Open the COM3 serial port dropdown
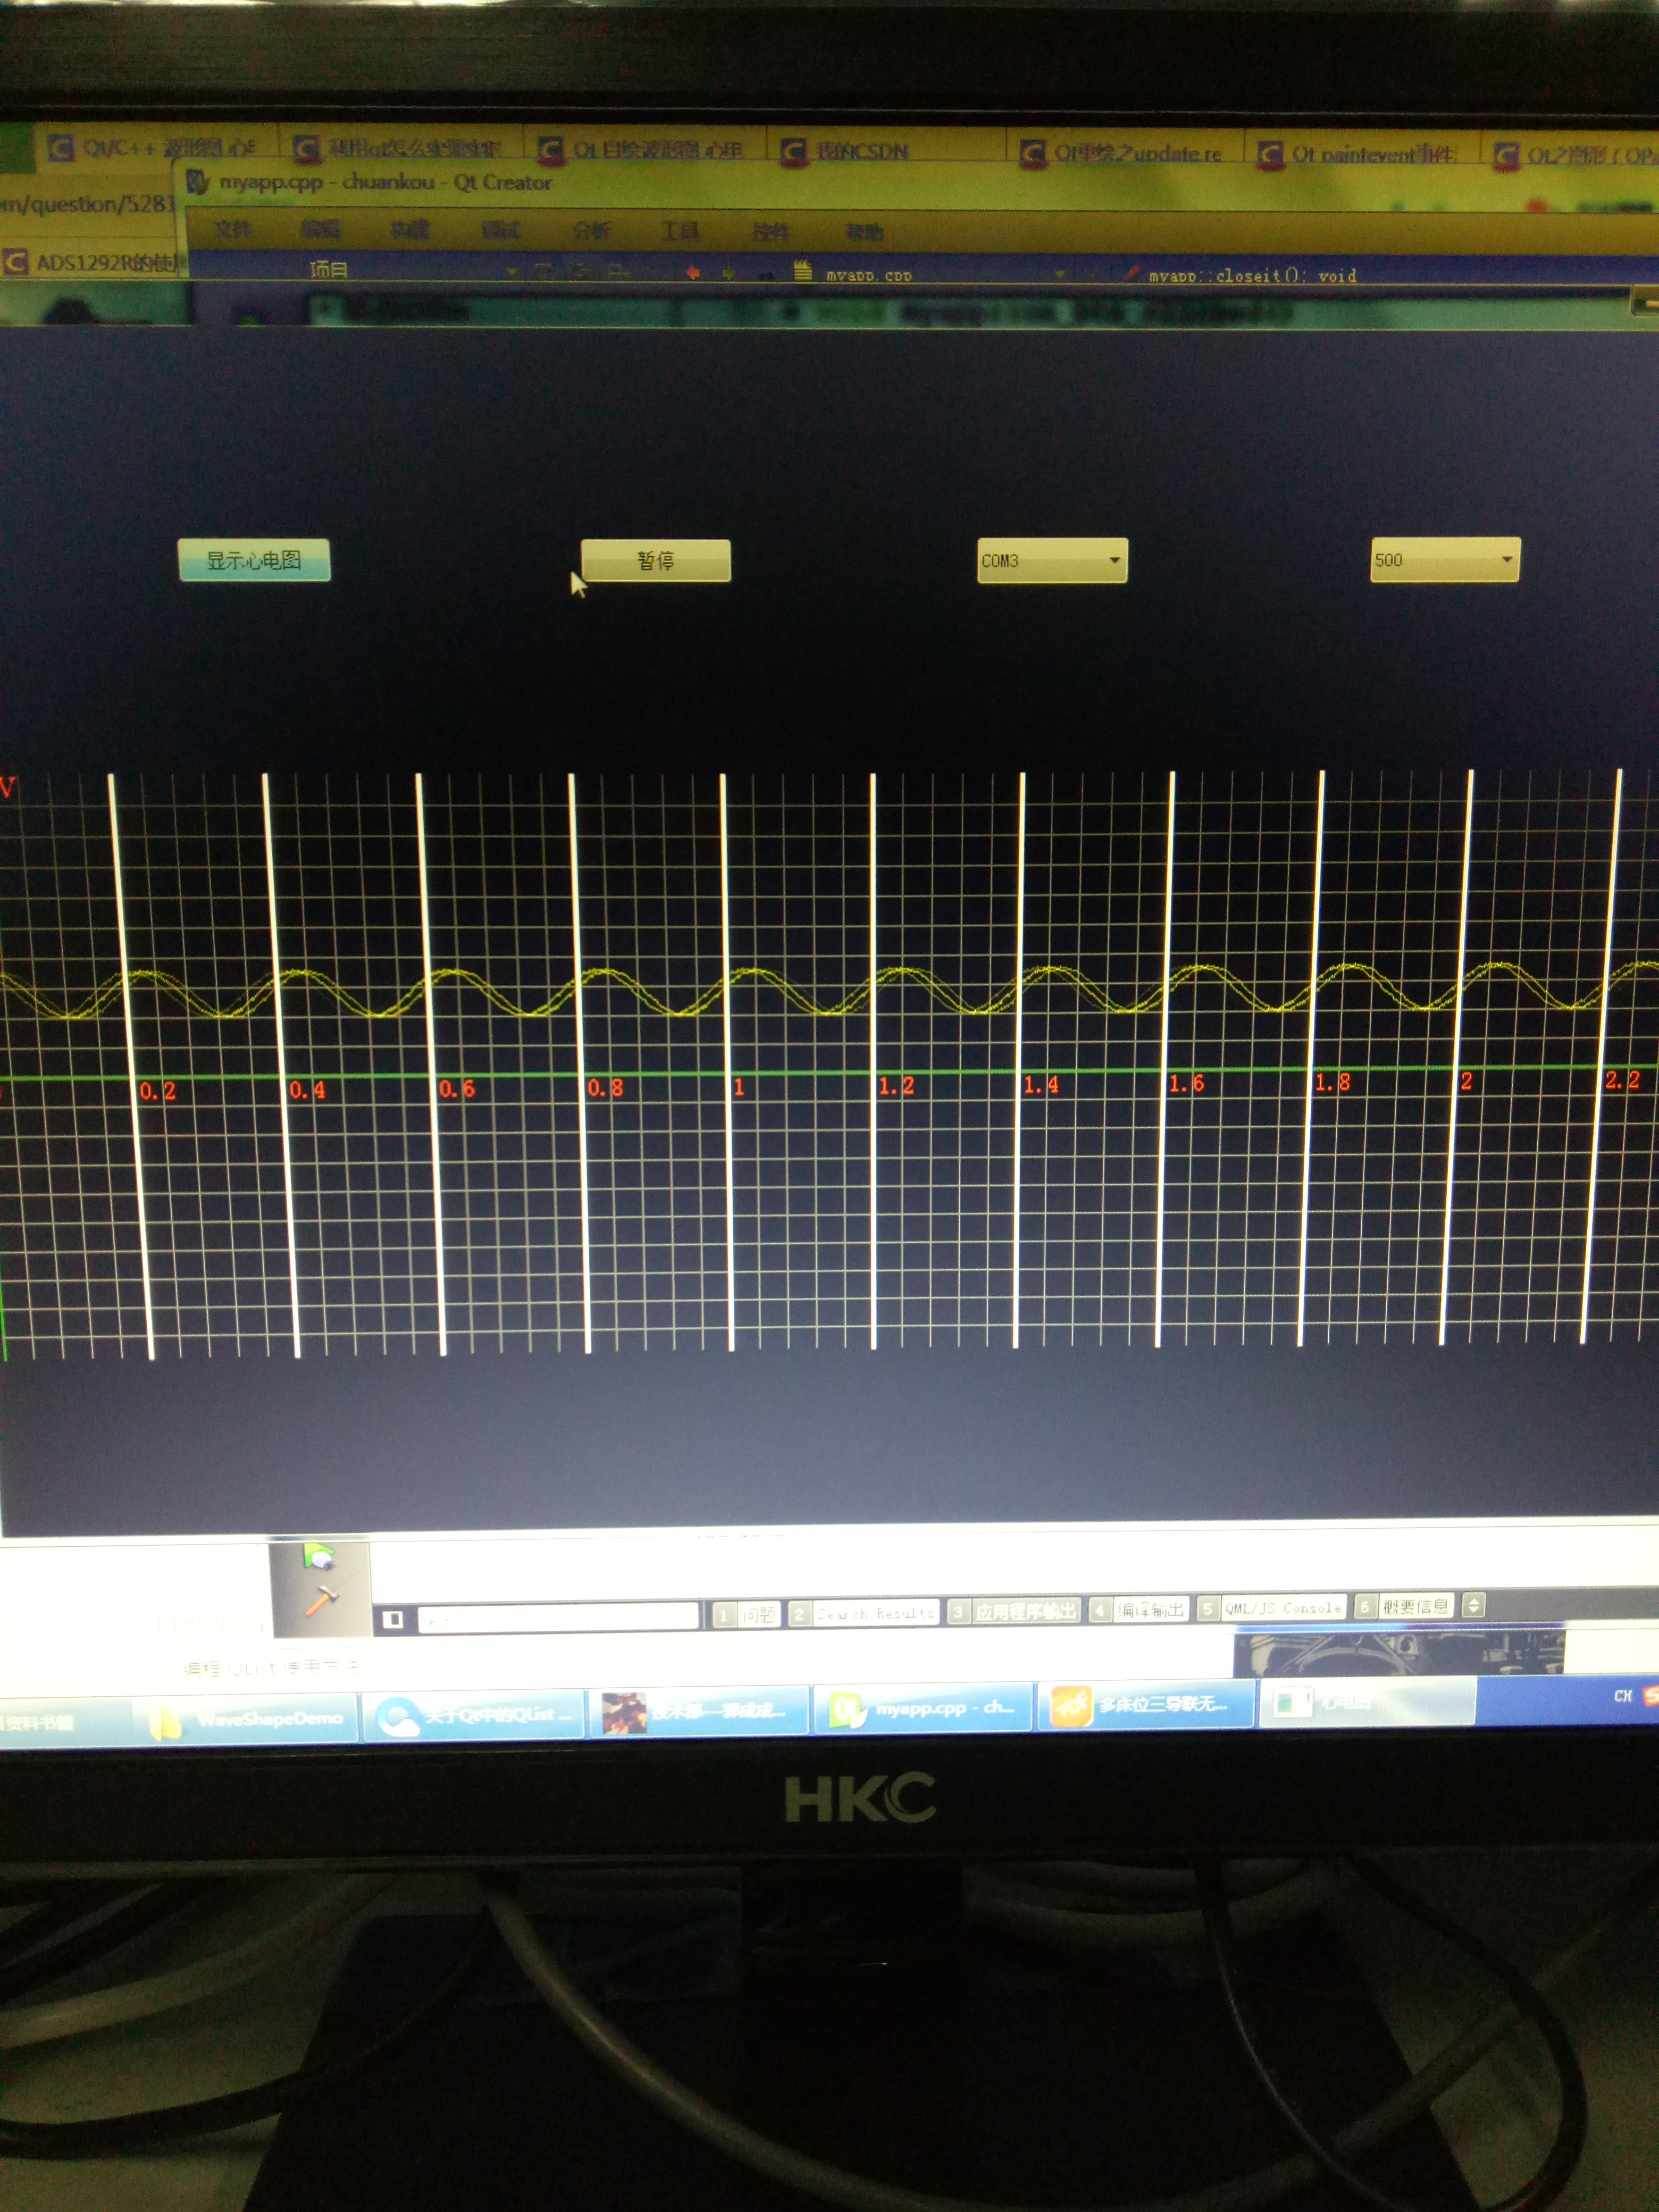This screenshot has width=1659, height=2212. pyautogui.click(x=1052, y=560)
